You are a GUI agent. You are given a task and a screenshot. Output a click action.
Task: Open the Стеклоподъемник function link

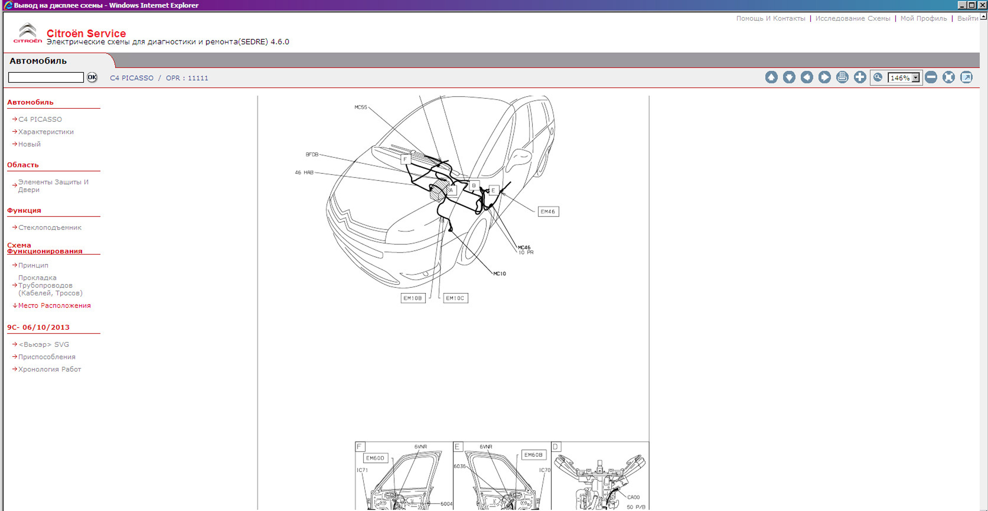(x=50, y=228)
